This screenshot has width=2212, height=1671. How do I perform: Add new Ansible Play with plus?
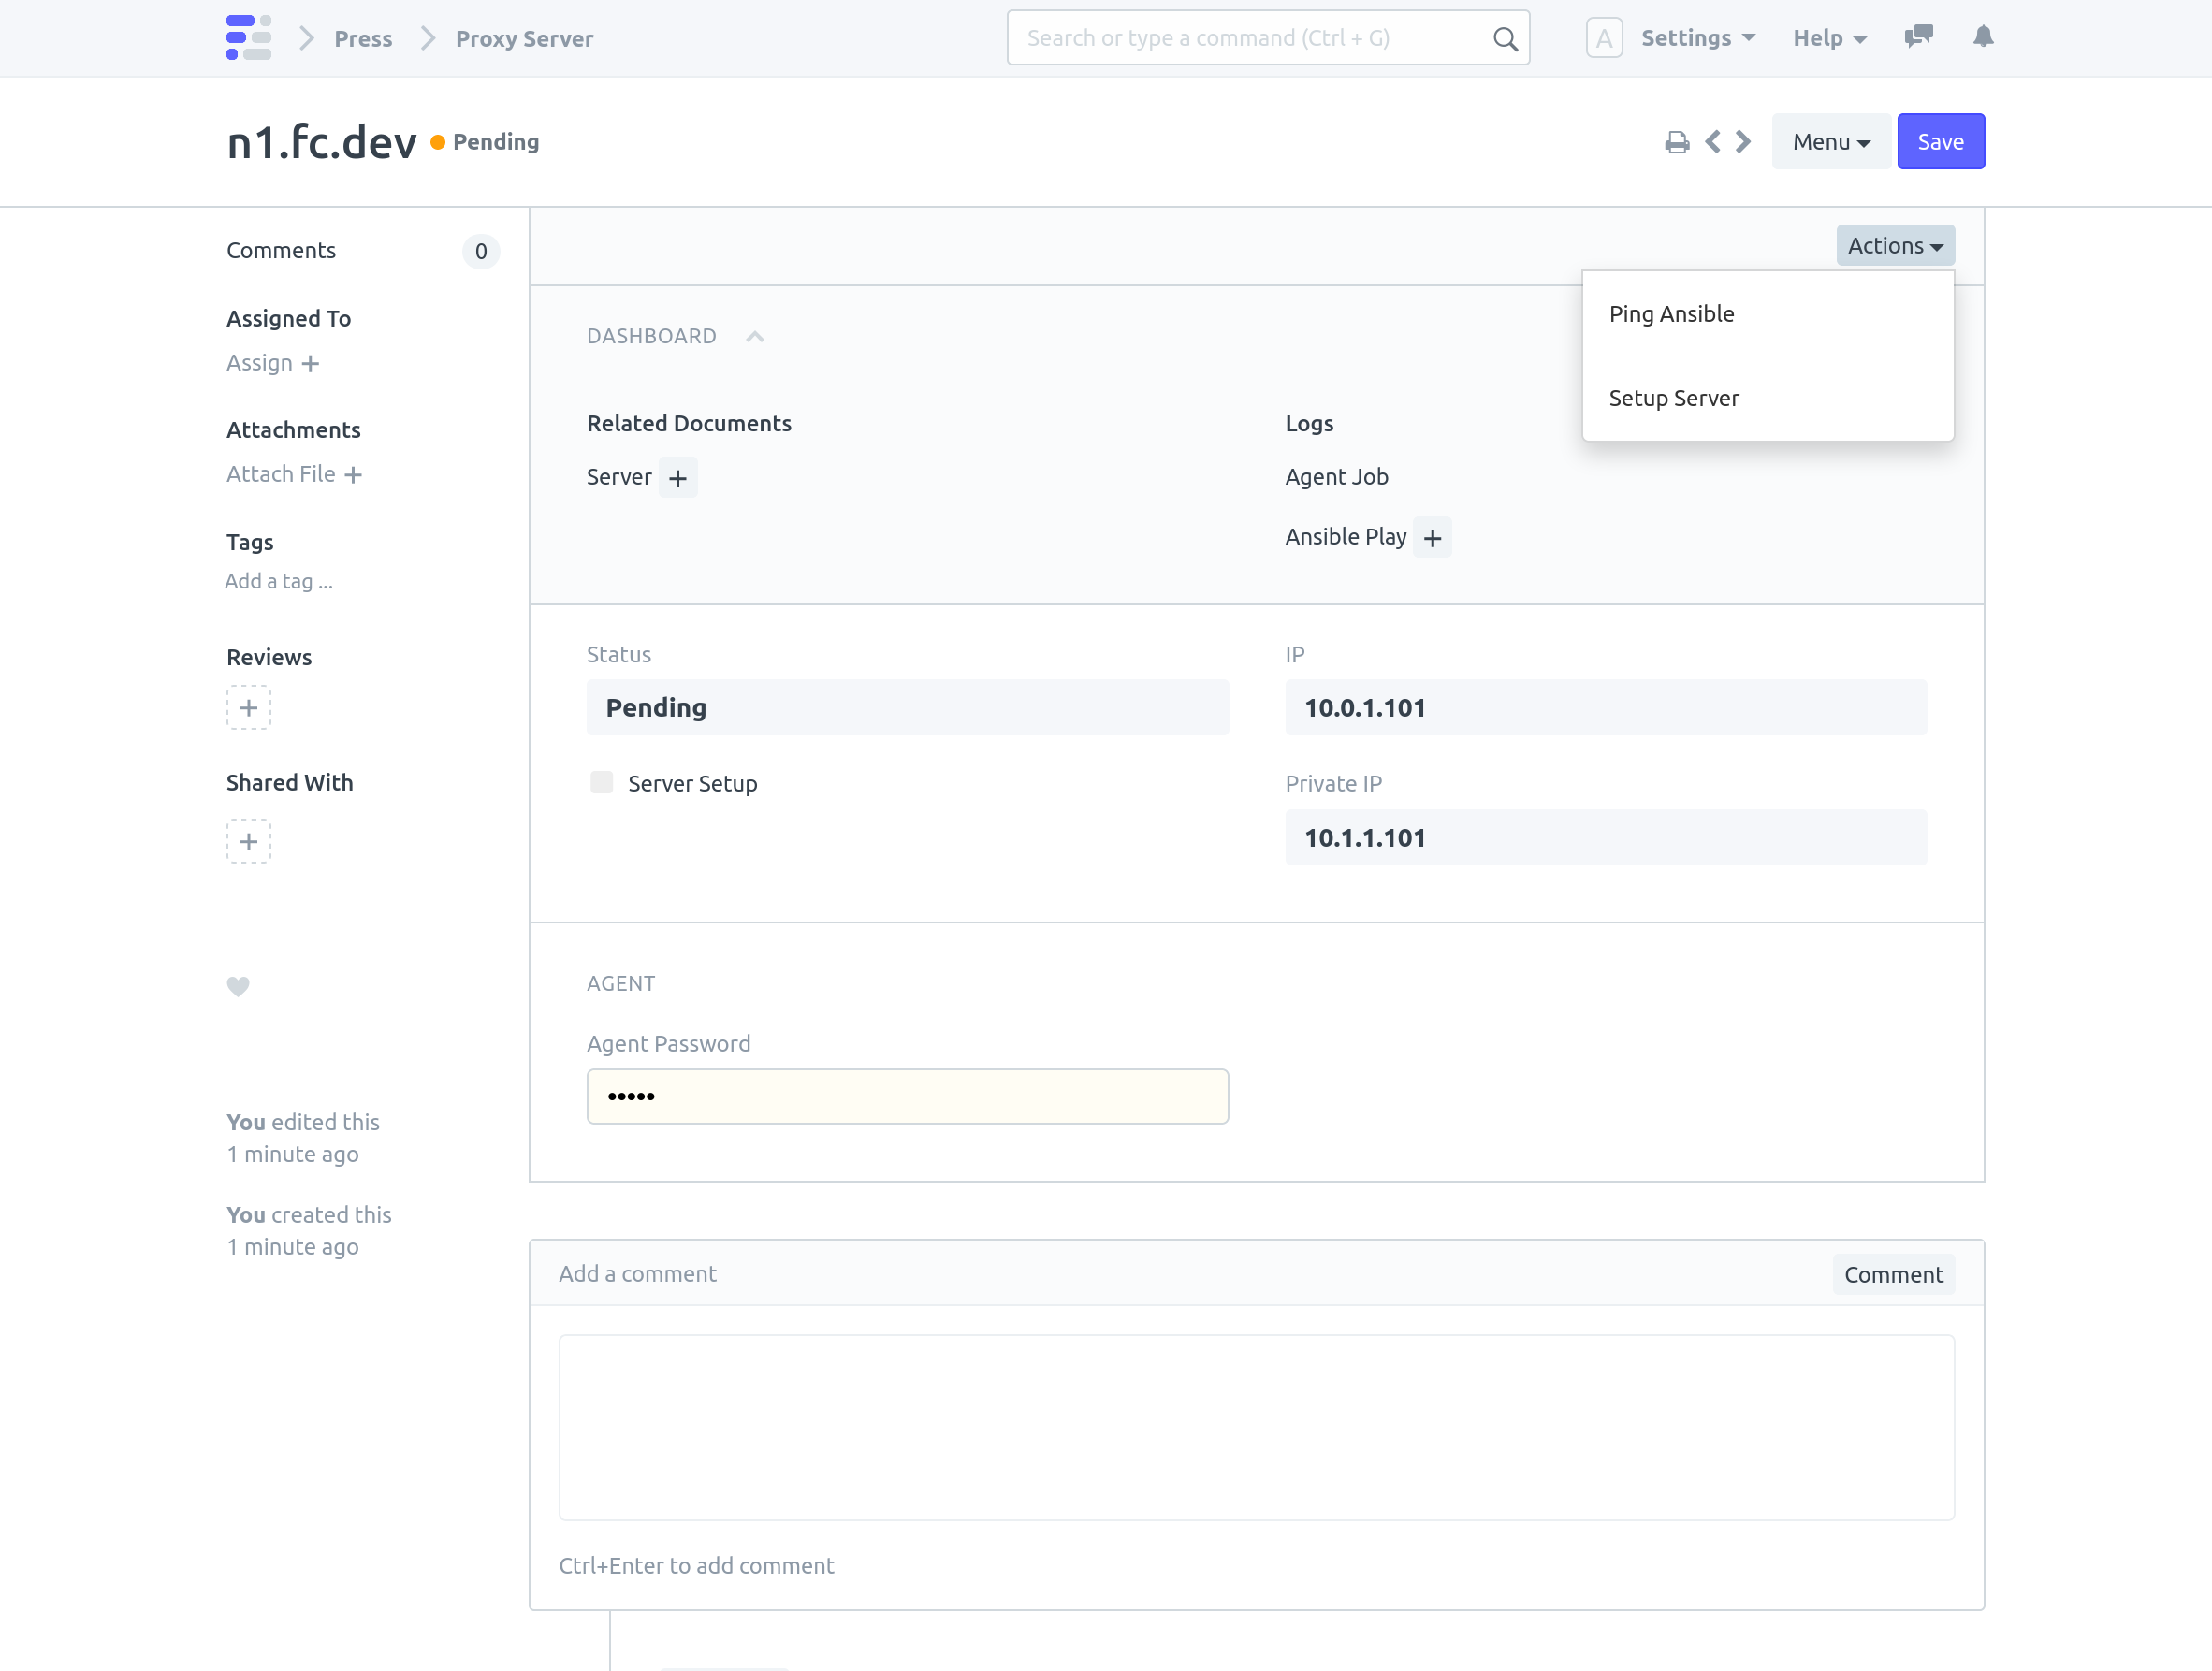click(1432, 538)
